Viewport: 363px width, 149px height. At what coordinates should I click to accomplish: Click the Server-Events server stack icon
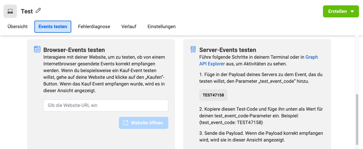pyautogui.click(x=193, y=49)
